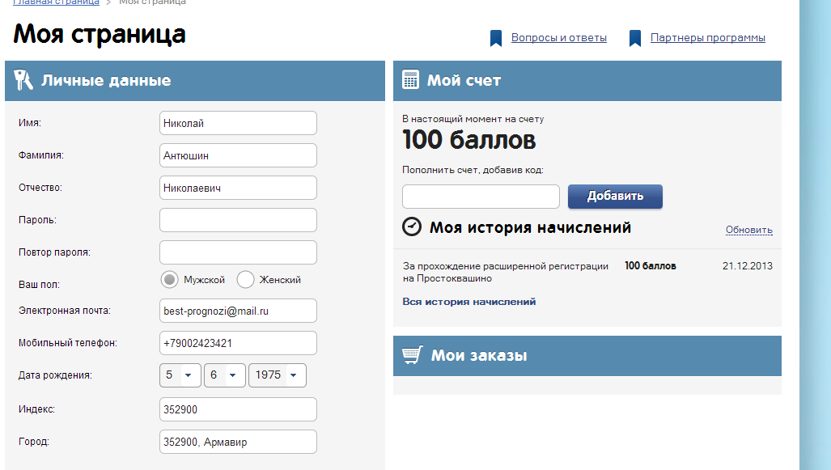Click the shopping cart icon in Мои заказы
831x470 pixels.
413,354
